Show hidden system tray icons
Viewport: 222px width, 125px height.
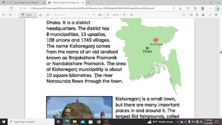tap(178, 122)
